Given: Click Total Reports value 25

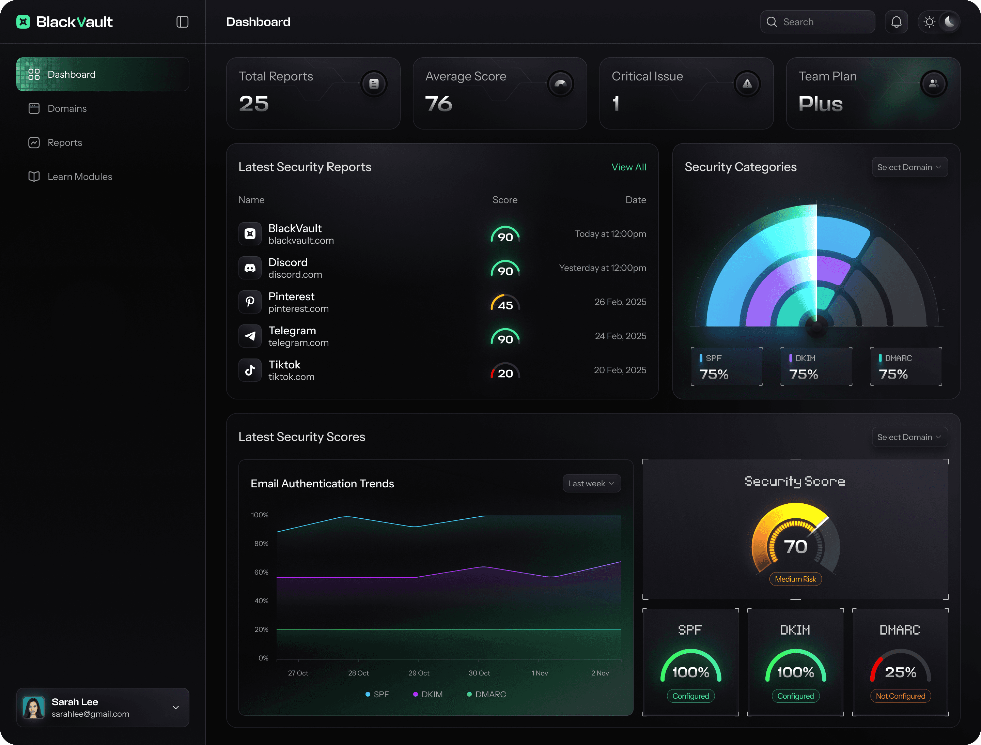Looking at the screenshot, I should click(x=254, y=103).
